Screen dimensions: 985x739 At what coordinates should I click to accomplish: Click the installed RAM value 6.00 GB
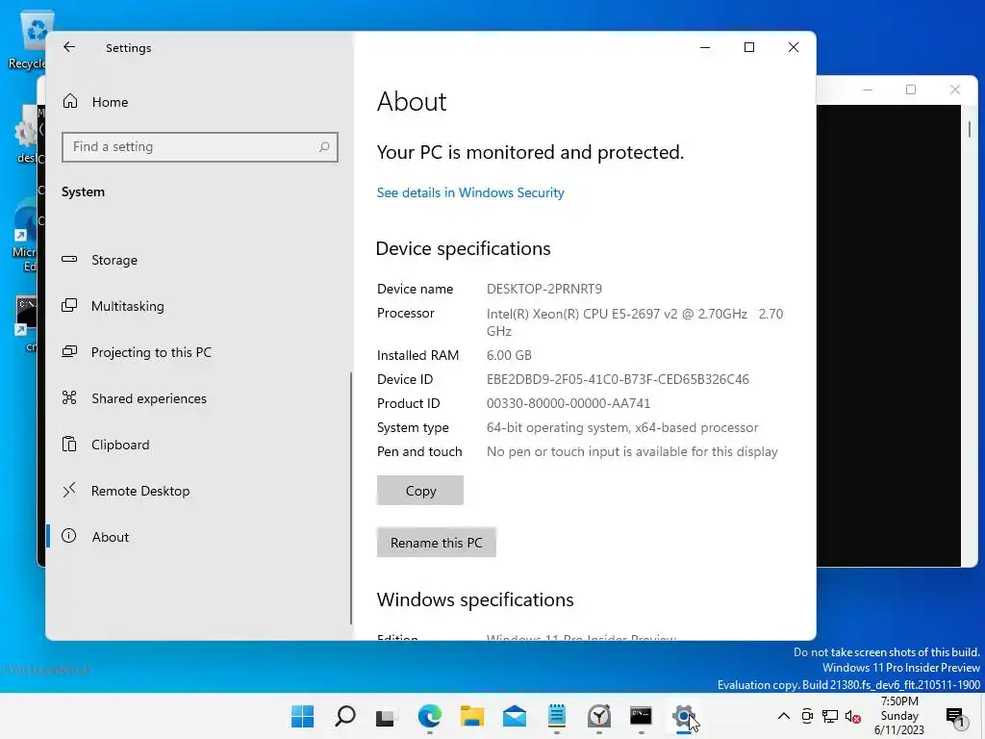click(509, 356)
